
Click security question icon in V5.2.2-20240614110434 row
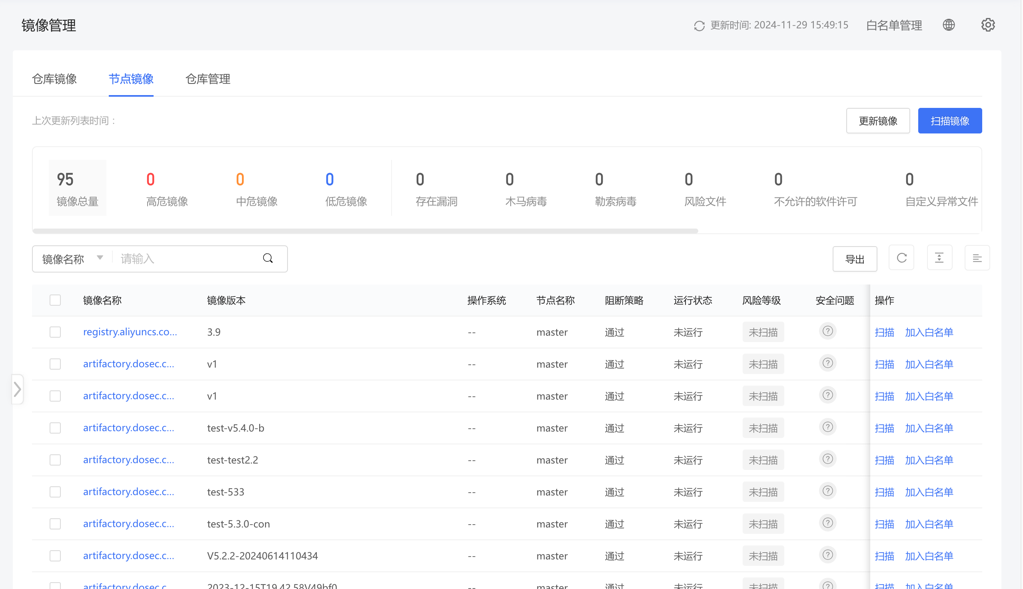827,555
